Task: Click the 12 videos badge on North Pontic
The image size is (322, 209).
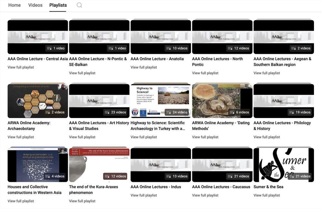Action: [238, 48]
